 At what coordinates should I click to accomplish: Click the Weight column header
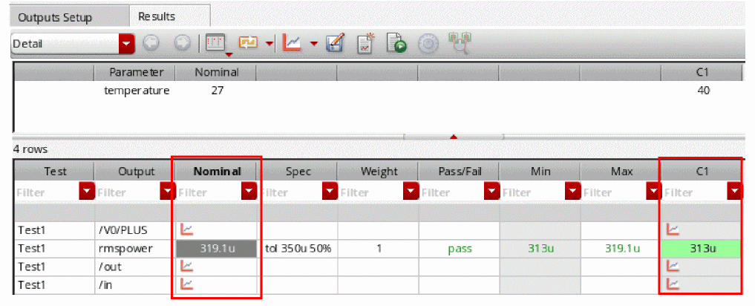tap(378, 171)
